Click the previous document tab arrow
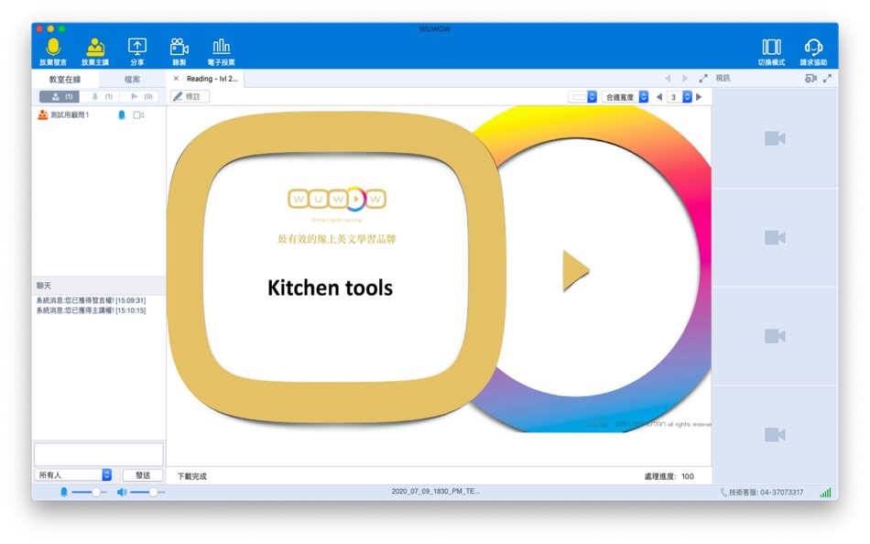The width and height of the screenshot is (870, 544). pyautogui.click(x=668, y=79)
